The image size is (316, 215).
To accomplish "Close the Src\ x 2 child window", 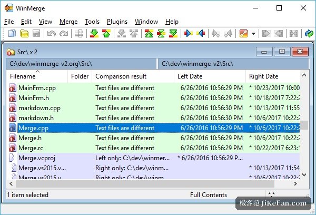I will [300, 52].
